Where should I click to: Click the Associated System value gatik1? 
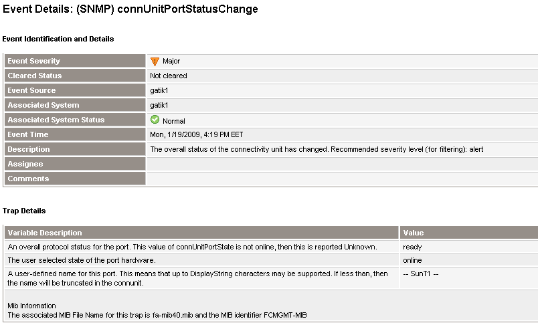[159, 105]
